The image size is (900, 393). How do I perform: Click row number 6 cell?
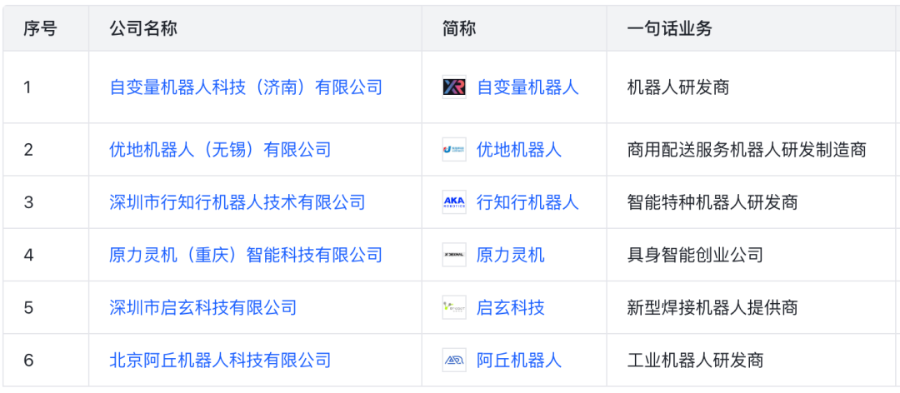tap(46, 361)
